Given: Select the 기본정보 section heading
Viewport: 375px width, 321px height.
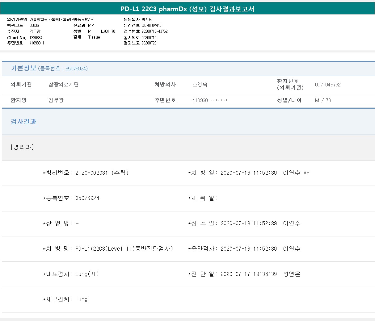Looking at the screenshot, I should 23,68.
